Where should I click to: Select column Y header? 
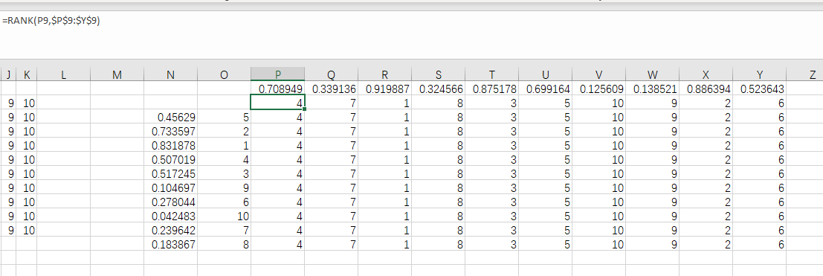[x=760, y=74]
